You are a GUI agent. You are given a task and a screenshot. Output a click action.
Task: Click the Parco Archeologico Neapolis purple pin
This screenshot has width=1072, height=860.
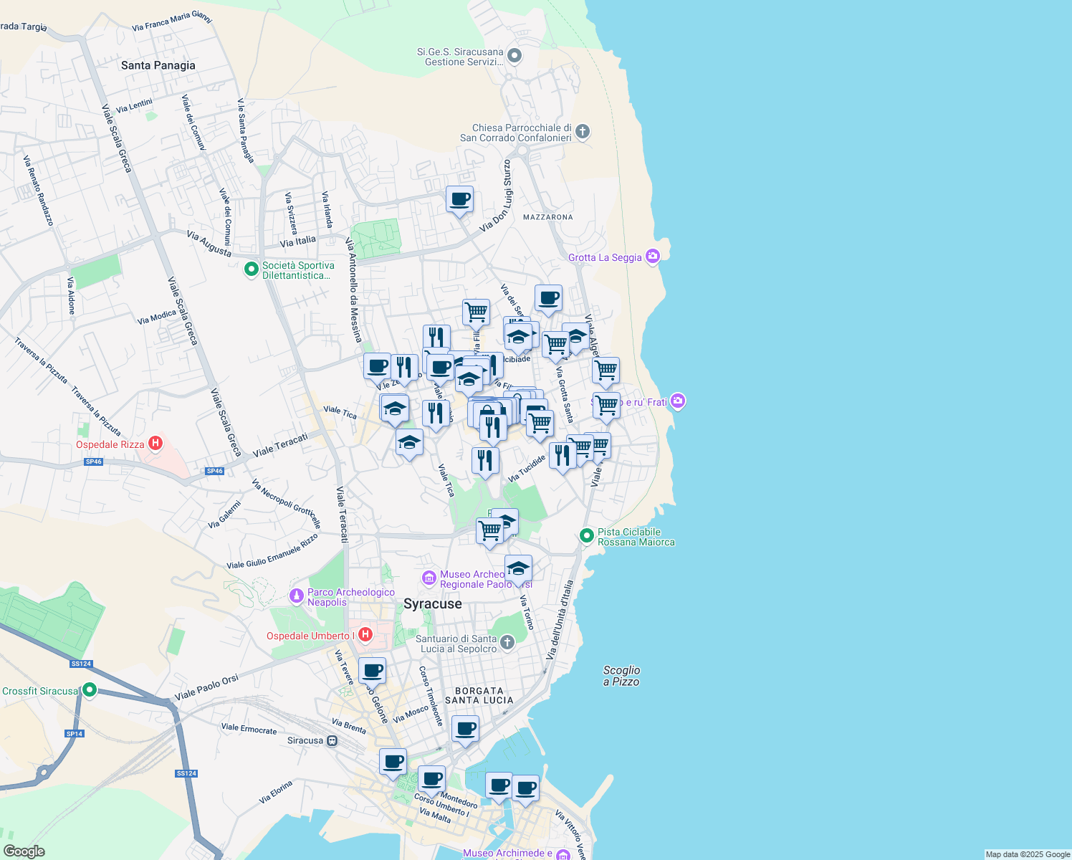click(x=297, y=596)
